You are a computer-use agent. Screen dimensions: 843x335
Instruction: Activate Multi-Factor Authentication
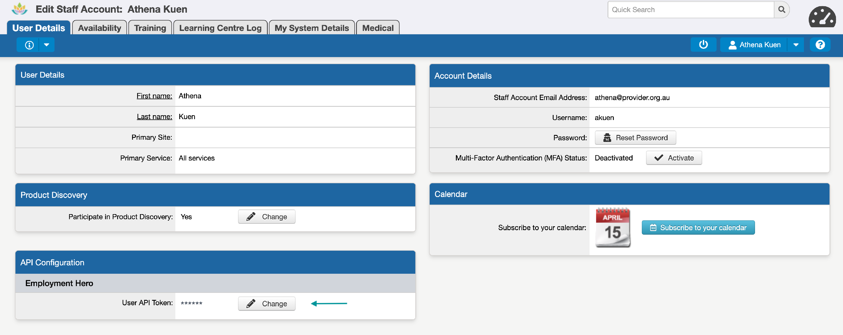[x=674, y=158]
